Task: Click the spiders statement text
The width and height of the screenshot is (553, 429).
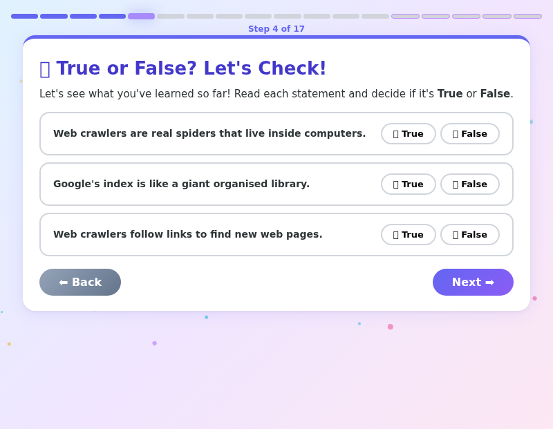Action: tap(209, 133)
